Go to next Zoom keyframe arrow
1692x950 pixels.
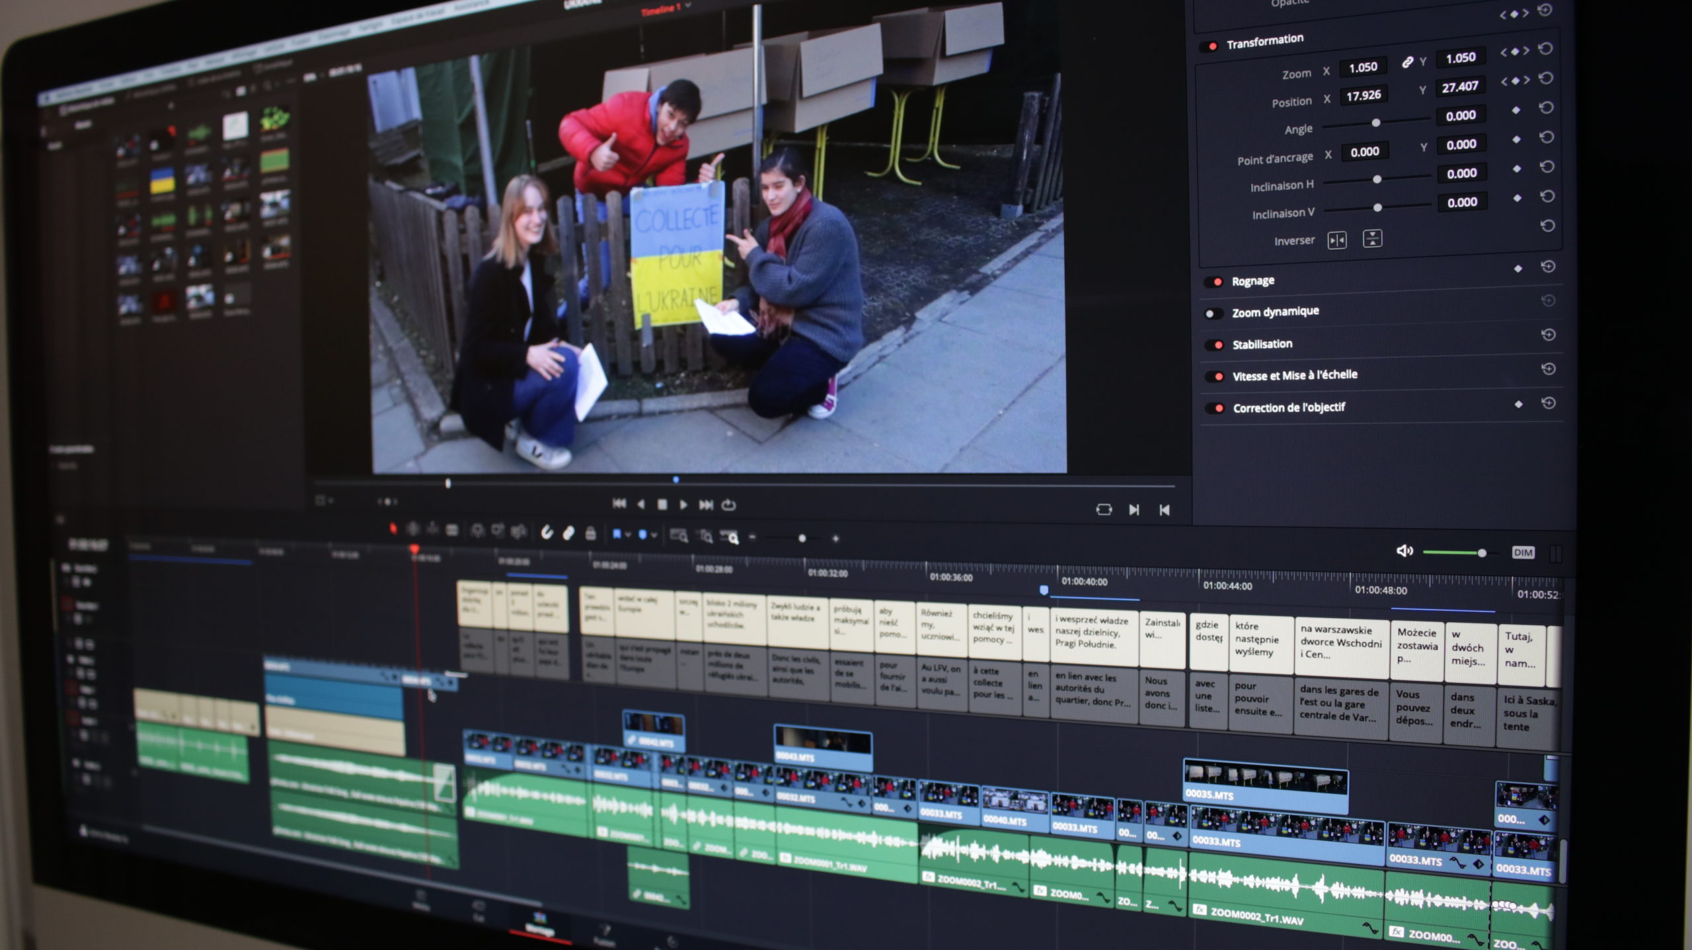click(1525, 50)
